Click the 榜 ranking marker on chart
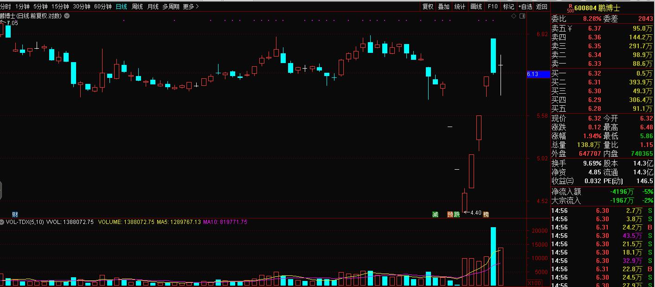The image size is (655, 287). [486, 214]
